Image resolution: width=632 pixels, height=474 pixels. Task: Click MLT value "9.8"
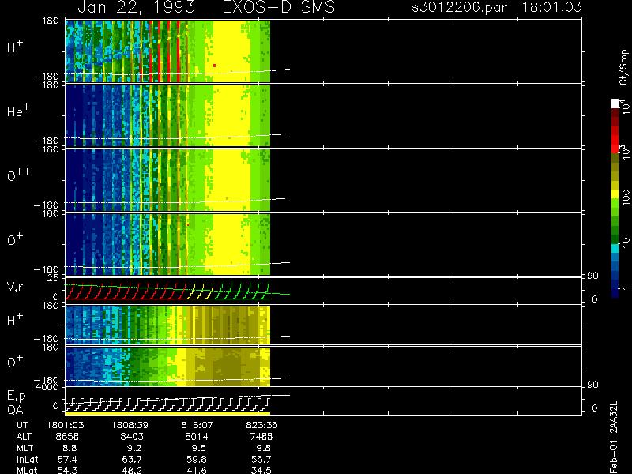click(x=264, y=448)
